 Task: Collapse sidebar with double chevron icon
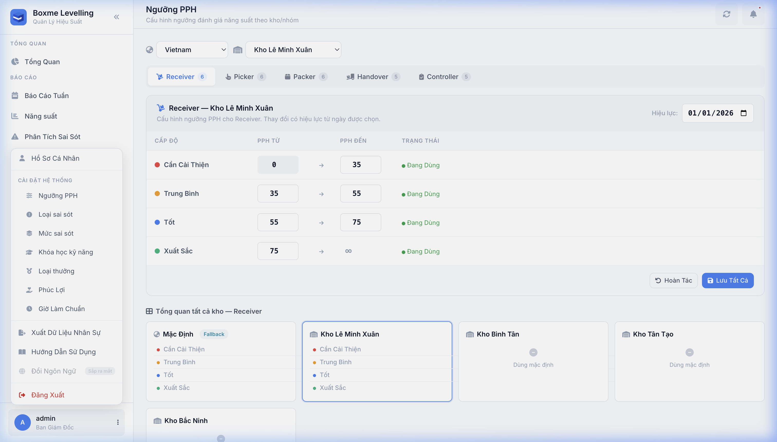(x=116, y=17)
